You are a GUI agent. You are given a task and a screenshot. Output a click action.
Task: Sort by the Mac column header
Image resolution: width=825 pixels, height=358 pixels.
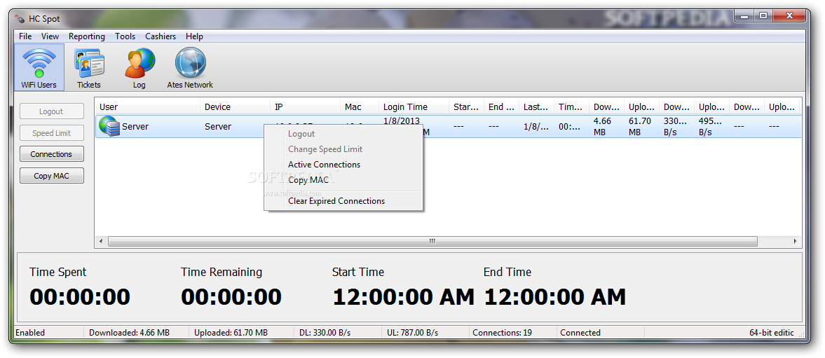(x=360, y=106)
